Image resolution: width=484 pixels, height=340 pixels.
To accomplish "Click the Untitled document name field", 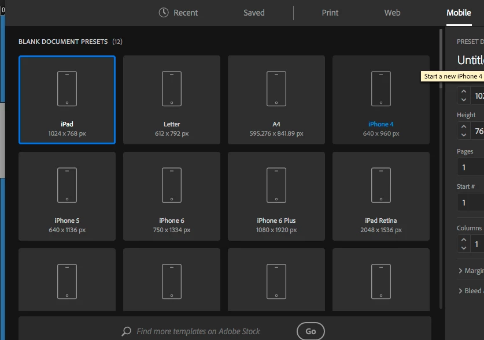I will pyautogui.click(x=471, y=60).
